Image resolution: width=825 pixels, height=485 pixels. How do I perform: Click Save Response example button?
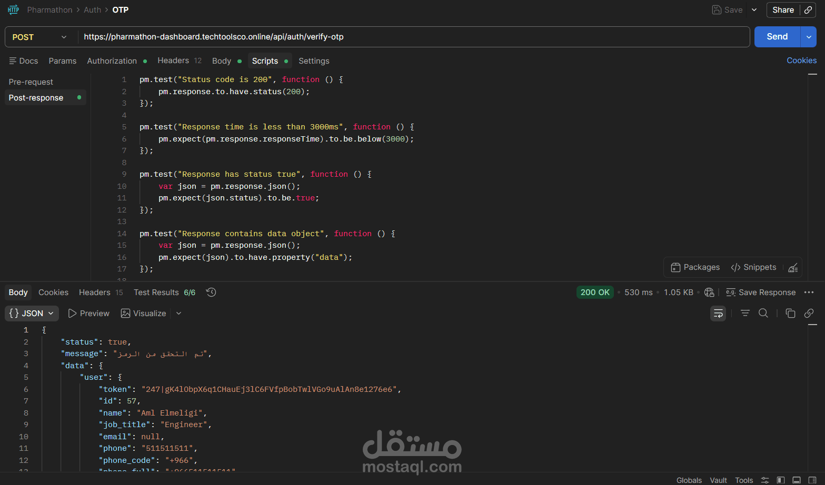(x=761, y=292)
